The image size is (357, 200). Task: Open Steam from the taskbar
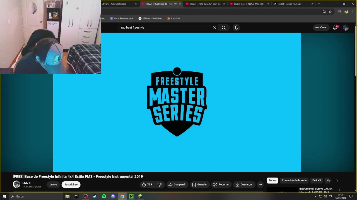(x=95, y=196)
